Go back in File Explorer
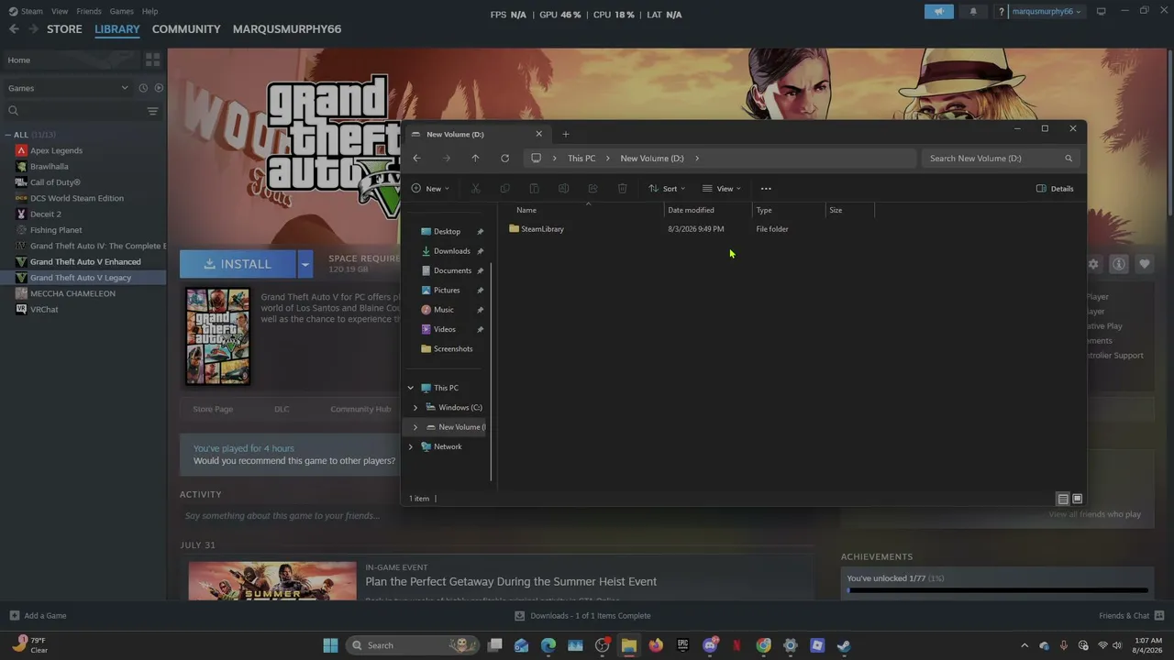1174x660 pixels. tap(416, 159)
